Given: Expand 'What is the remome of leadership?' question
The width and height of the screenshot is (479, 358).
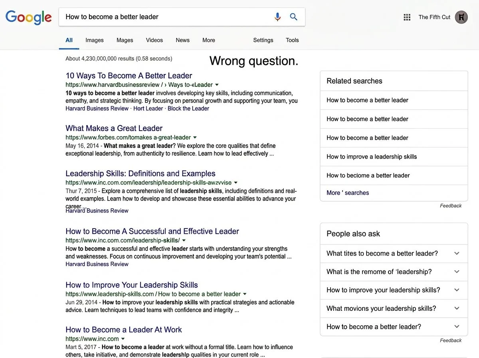Looking at the screenshot, I should click(x=394, y=272).
